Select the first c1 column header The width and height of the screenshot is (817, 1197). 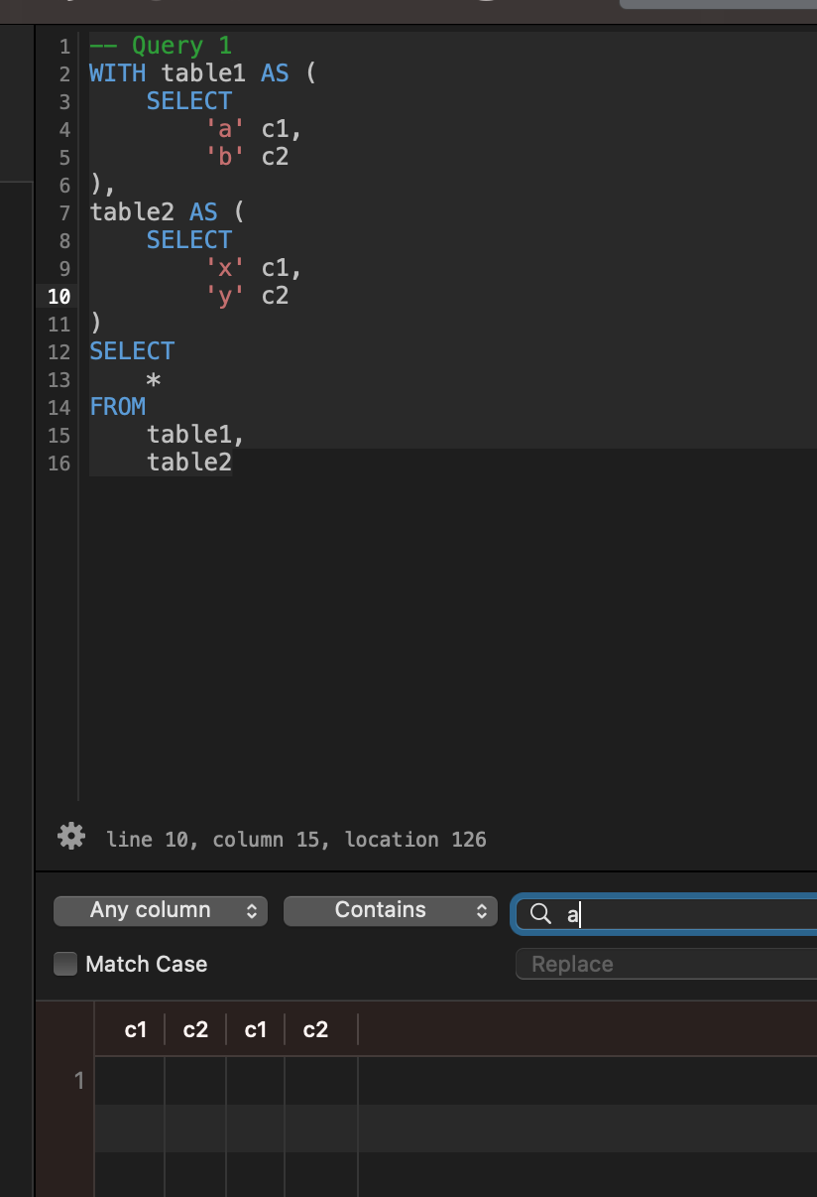pyautogui.click(x=134, y=1029)
